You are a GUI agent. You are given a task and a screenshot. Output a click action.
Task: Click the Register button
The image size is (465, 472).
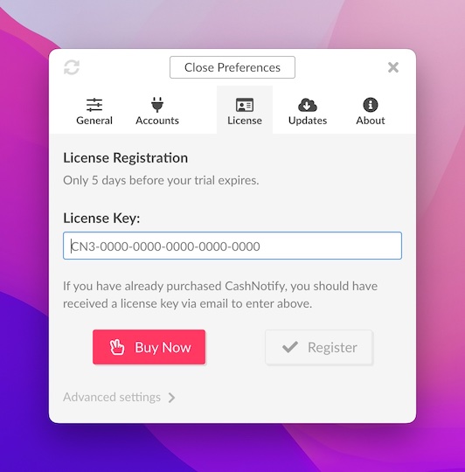319,347
